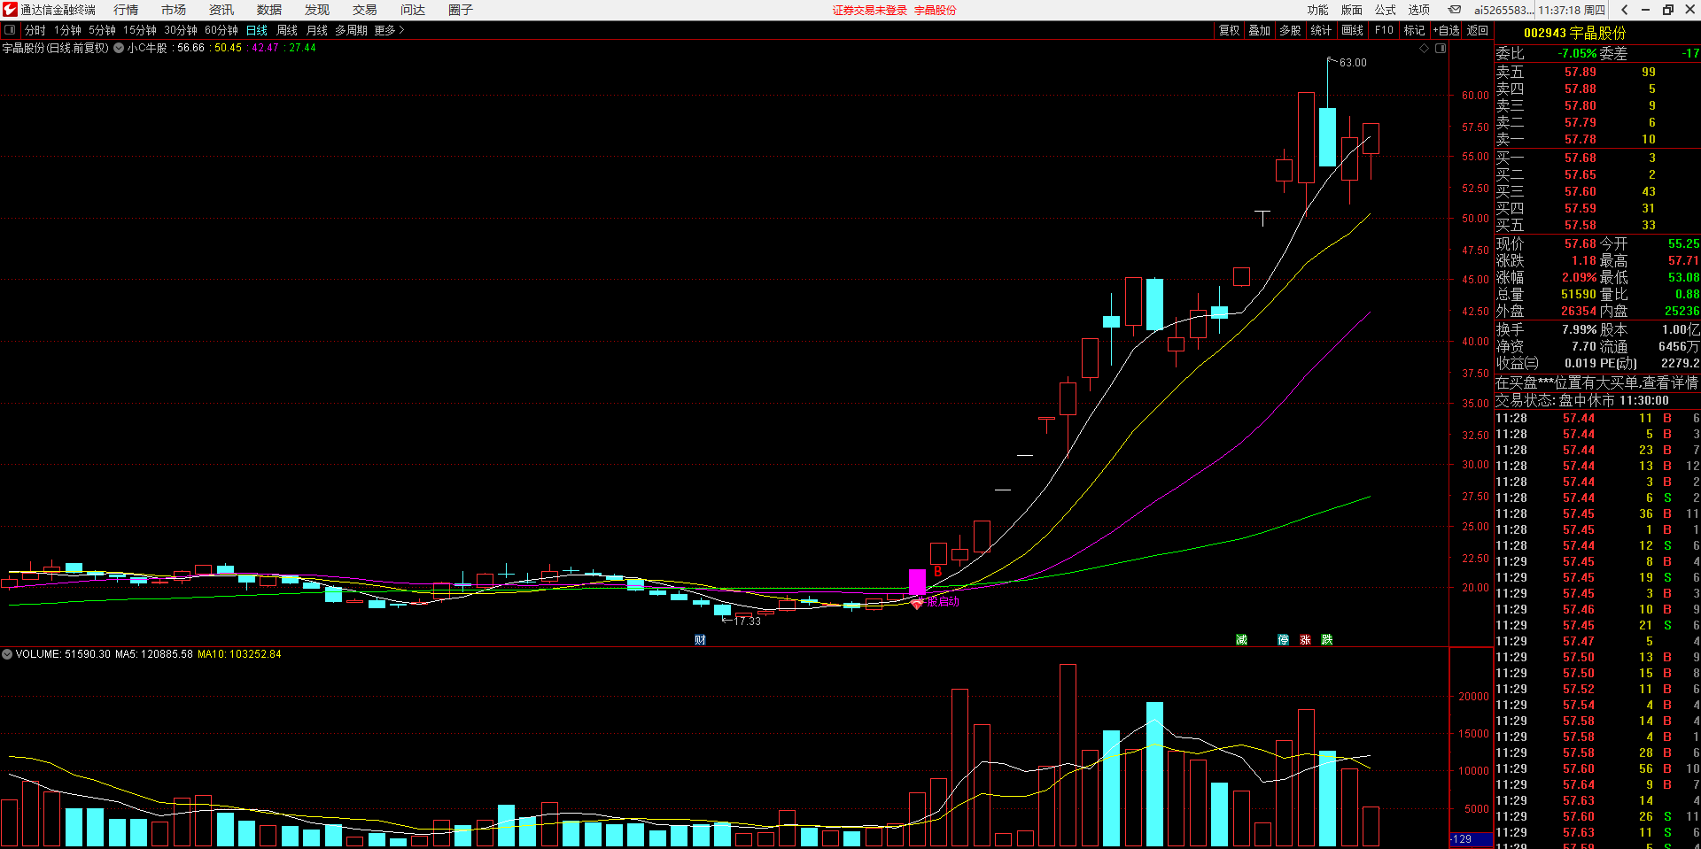
Task: Click the 多股 multi-stock button
Action: (x=1290, y=30)
